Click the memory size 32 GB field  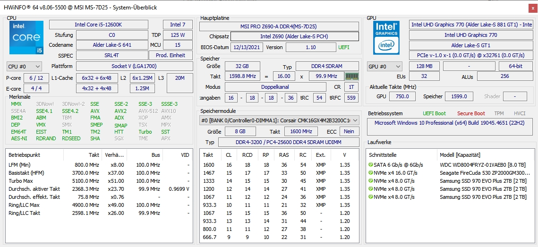coord(242,66)
